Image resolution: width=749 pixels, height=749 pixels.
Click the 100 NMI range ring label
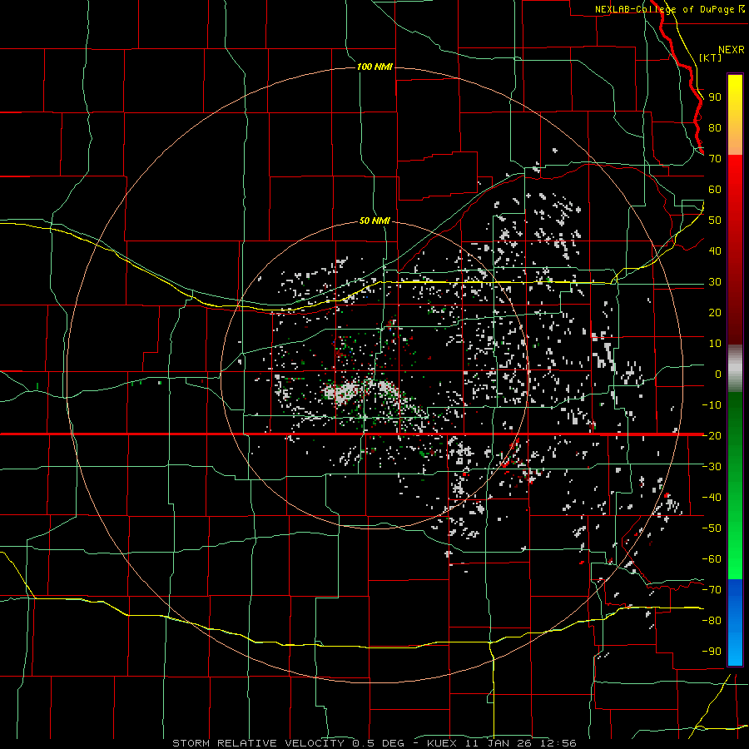(374, 67)
